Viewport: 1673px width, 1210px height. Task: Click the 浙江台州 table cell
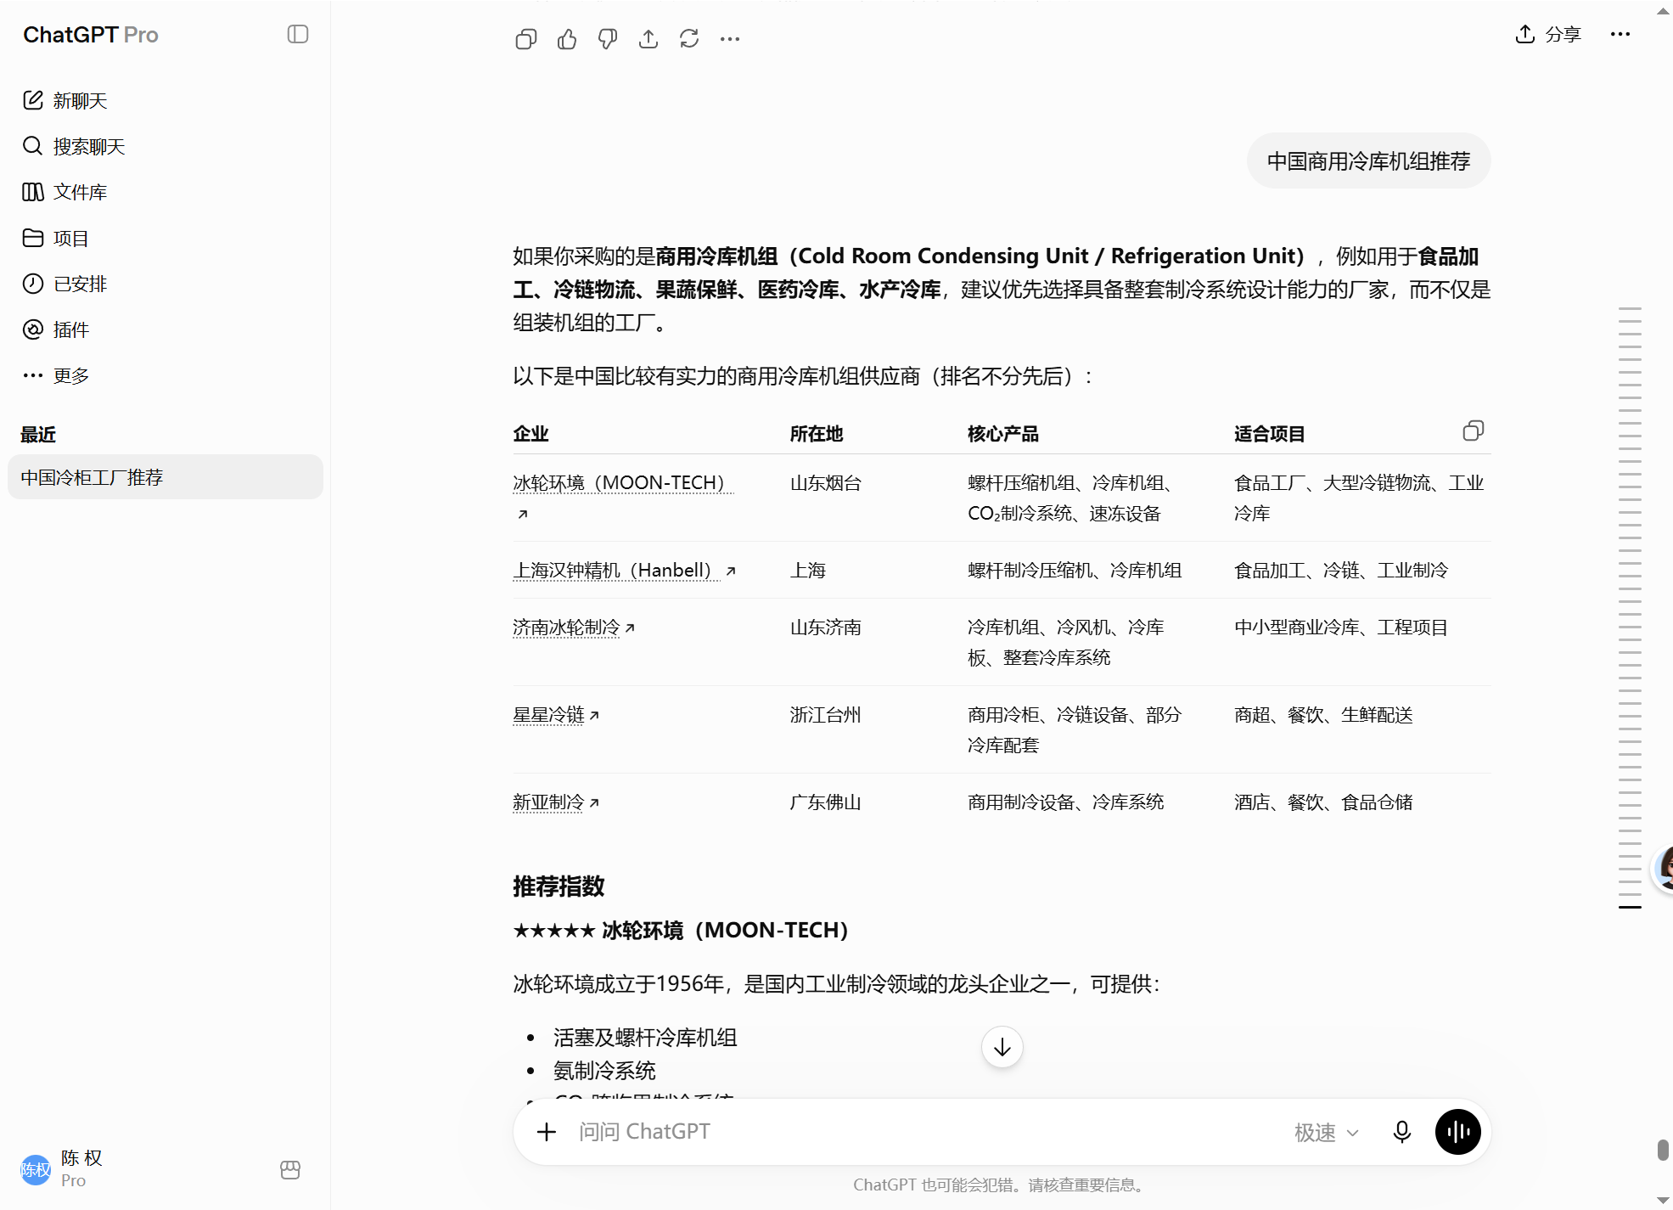[826, 715]
